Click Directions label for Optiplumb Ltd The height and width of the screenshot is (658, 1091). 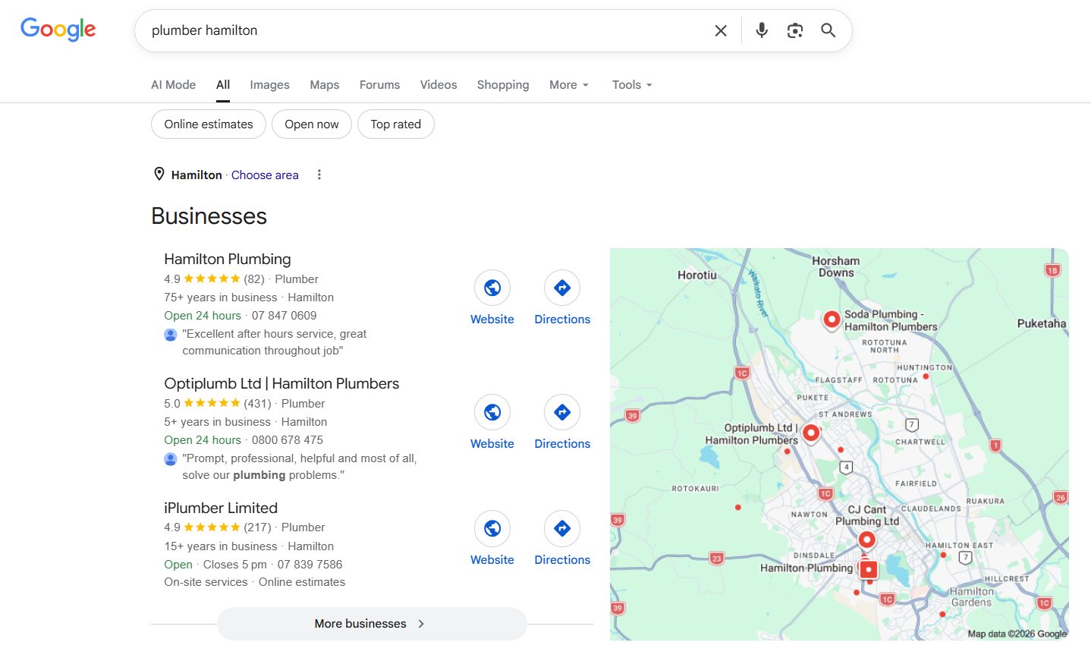562,444
